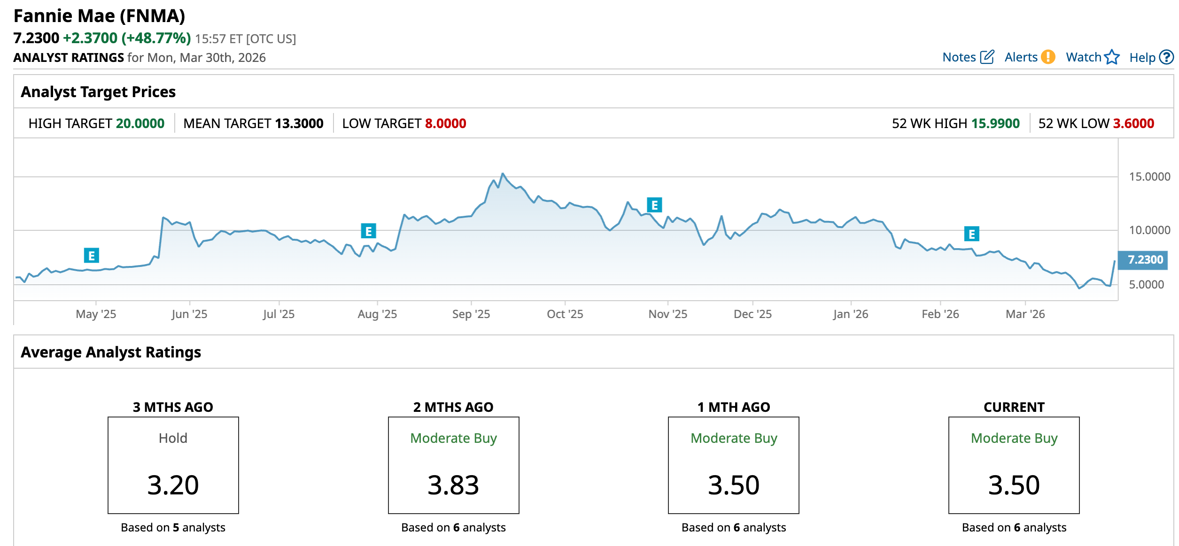Viewport: 1179px width, 546px height.
Task: Click the earnings E marker near Aug '25
Action: tap(368, 231)
